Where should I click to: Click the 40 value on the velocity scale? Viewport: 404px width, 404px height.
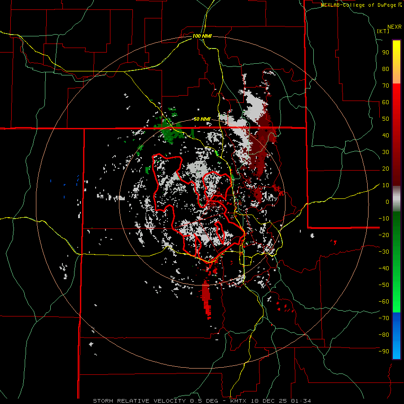pyautogui.click(x=386, y=135)
